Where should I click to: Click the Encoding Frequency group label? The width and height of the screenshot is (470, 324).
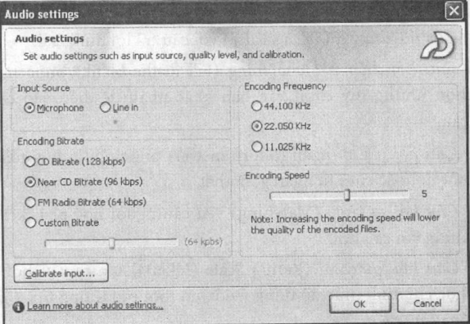(x=285, y=87)
